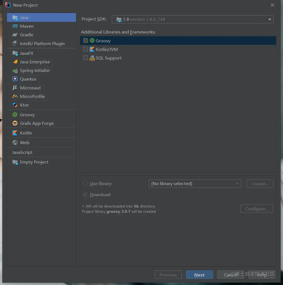Click the Grails App Forge label
Screen dimensions: 283x285
37,123
